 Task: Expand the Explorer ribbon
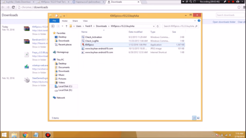[x=195, y=21]
